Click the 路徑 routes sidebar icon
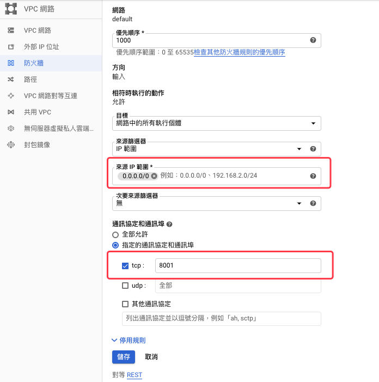This screenshot has height=382, width=379. 11,80
